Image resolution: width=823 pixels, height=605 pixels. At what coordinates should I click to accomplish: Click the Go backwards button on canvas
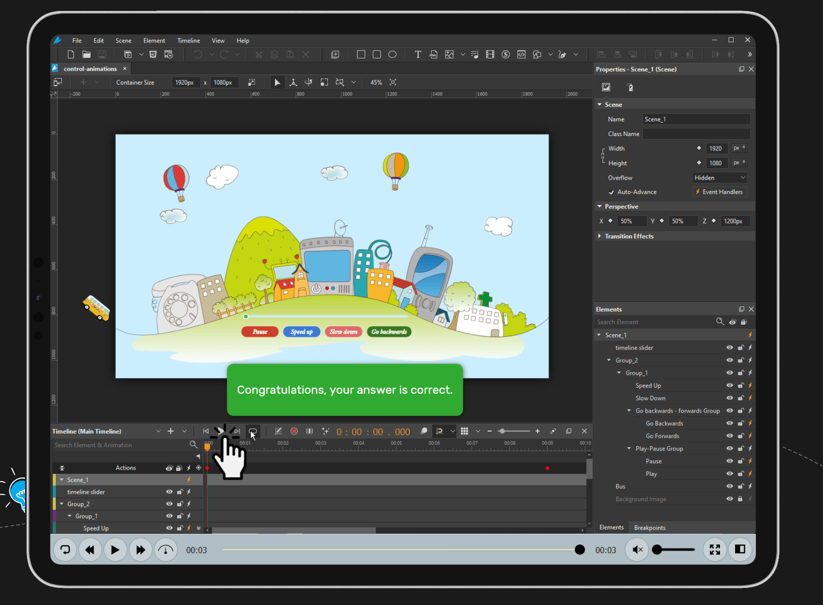point(389,332)
